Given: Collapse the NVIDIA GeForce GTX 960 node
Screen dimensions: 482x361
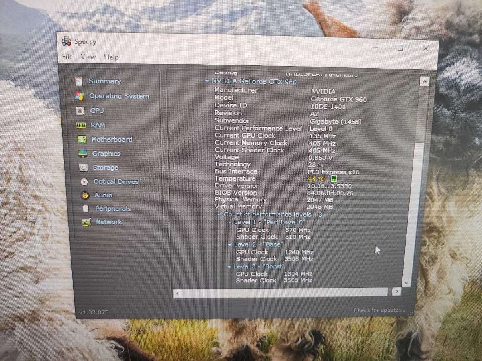Looking at the screenshot, I should (x=207, y=81).
